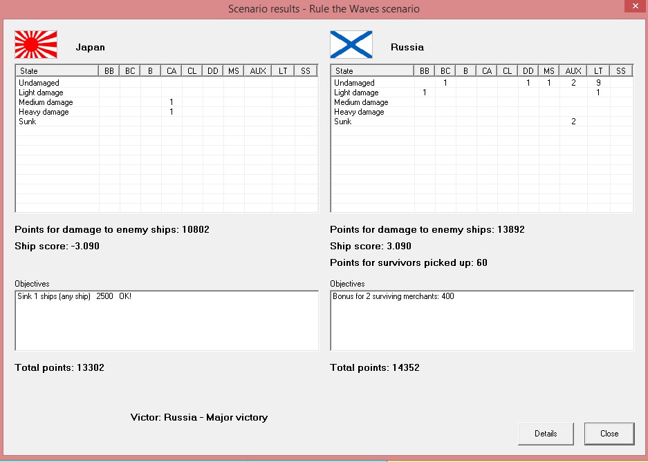
Task: Select the State column header in Russia's table
Action: pos(372,71)
